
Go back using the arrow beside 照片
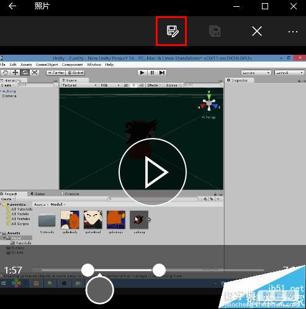click(x=12, y=6)
